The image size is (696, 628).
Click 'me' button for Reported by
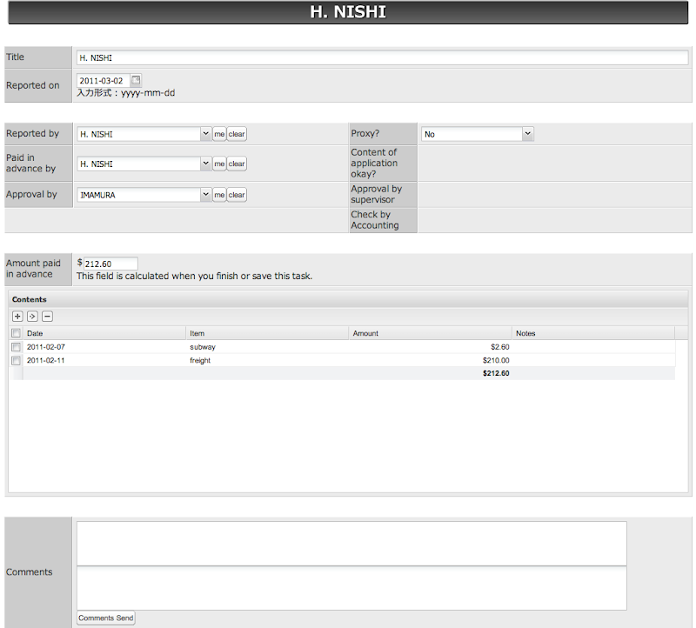coord(219,134)
